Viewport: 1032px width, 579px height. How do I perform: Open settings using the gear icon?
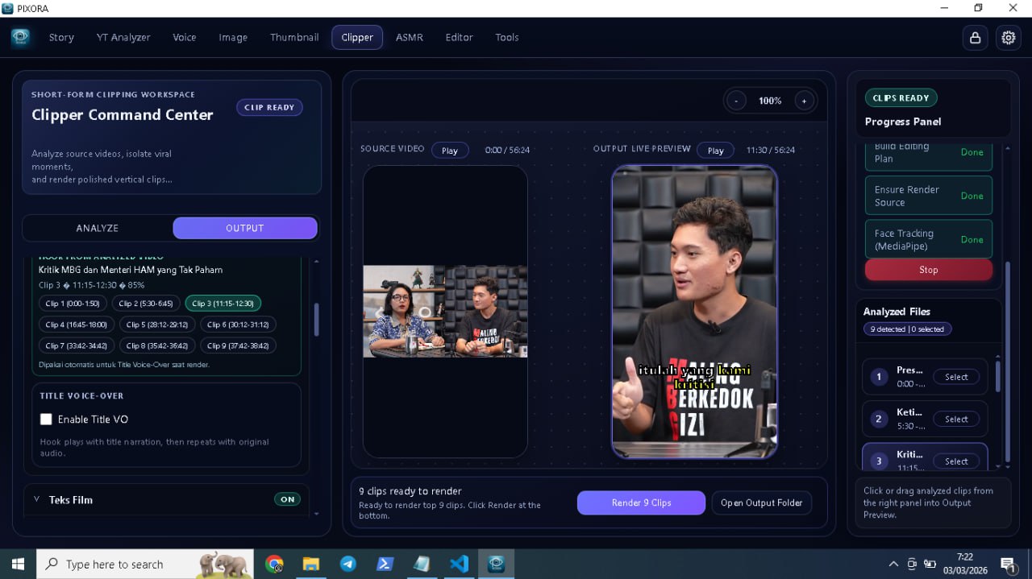[1008, 37]
